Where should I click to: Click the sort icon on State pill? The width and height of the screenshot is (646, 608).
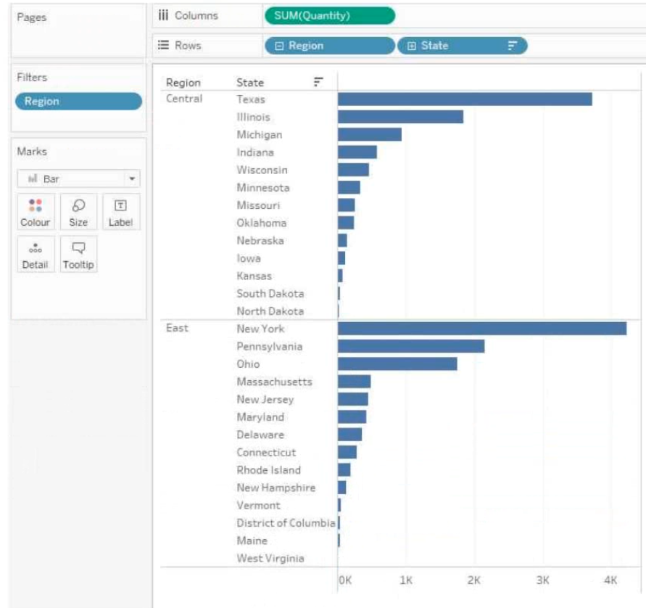click(x=512, y=46)
